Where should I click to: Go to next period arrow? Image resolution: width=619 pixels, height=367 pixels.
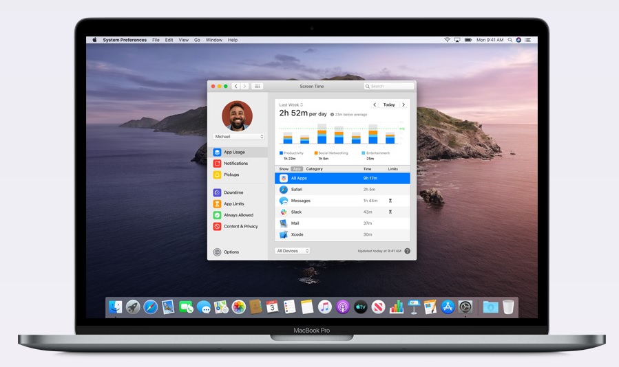tap(403, 105)
